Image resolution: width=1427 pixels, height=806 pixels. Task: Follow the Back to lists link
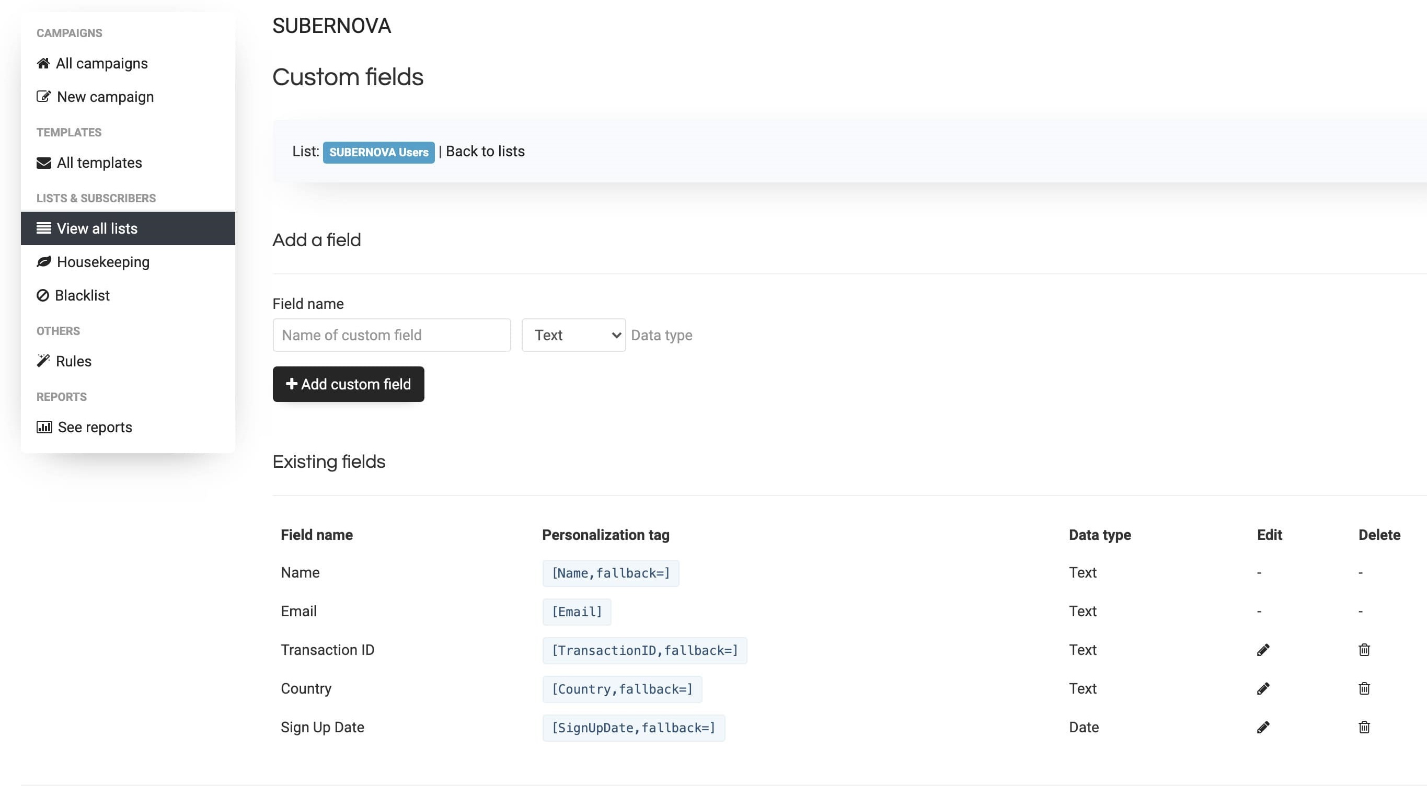tap(485, 151)
